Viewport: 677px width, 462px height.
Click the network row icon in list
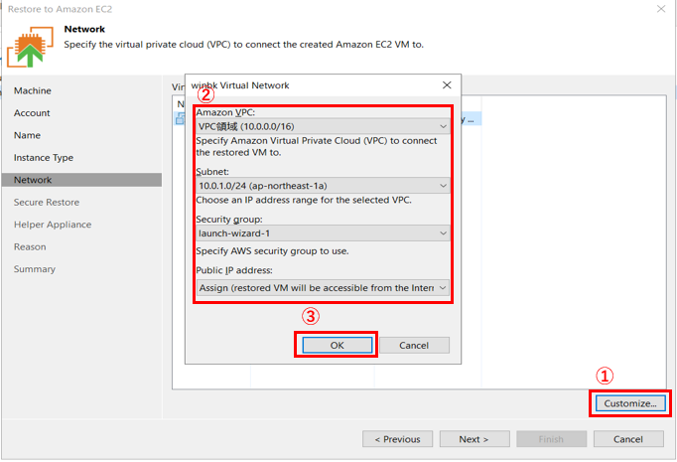[180, 118]
